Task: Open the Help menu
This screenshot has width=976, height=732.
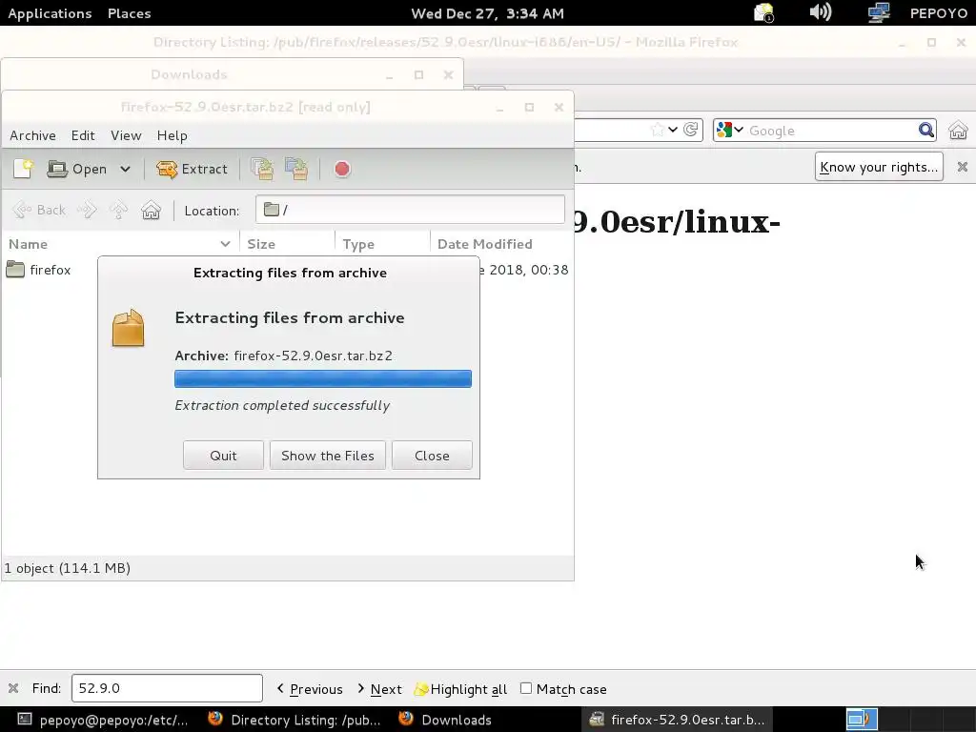Action: point(172,135)
